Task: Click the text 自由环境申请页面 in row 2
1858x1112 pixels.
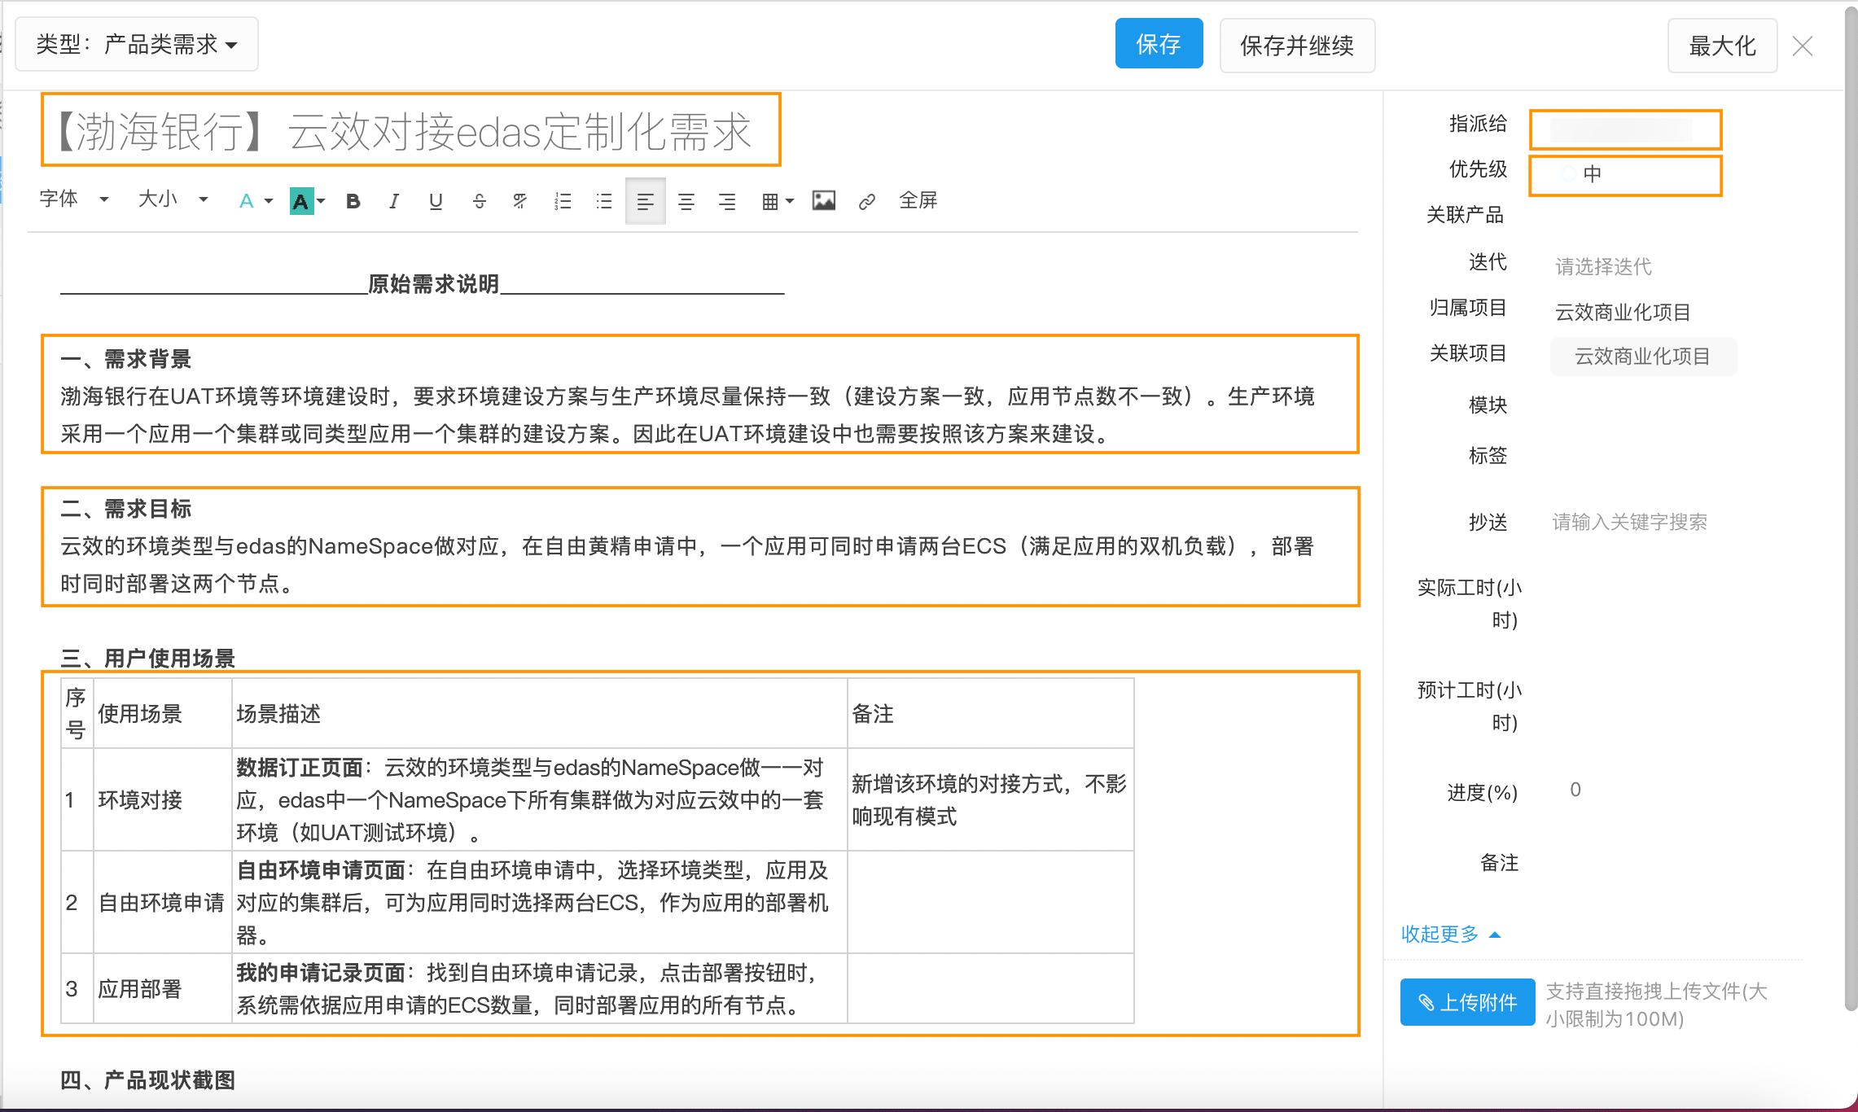Action: coord(321,870)
